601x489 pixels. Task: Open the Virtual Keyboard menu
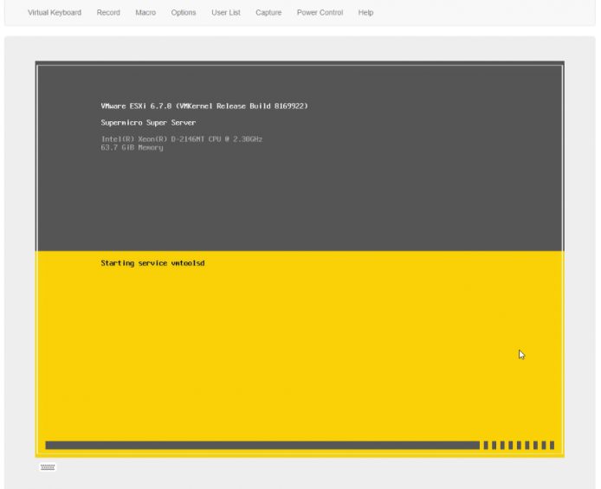click(55, 13)
